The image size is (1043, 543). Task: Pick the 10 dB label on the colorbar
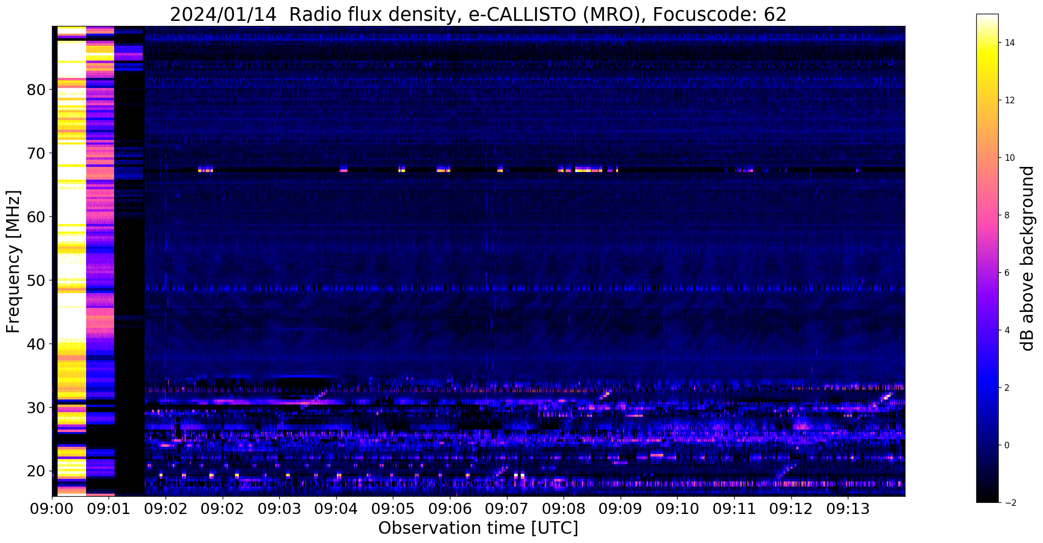pyautogui.click(x=1009, y=158)
